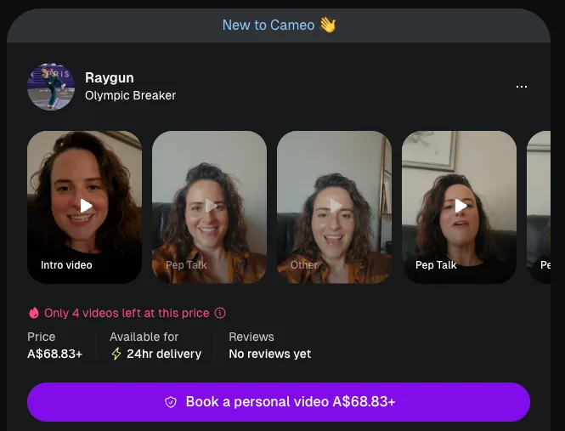Click the New to Cameo banner text
The height and width of the screenshot is (431, 565).
[x=268, y=26]
